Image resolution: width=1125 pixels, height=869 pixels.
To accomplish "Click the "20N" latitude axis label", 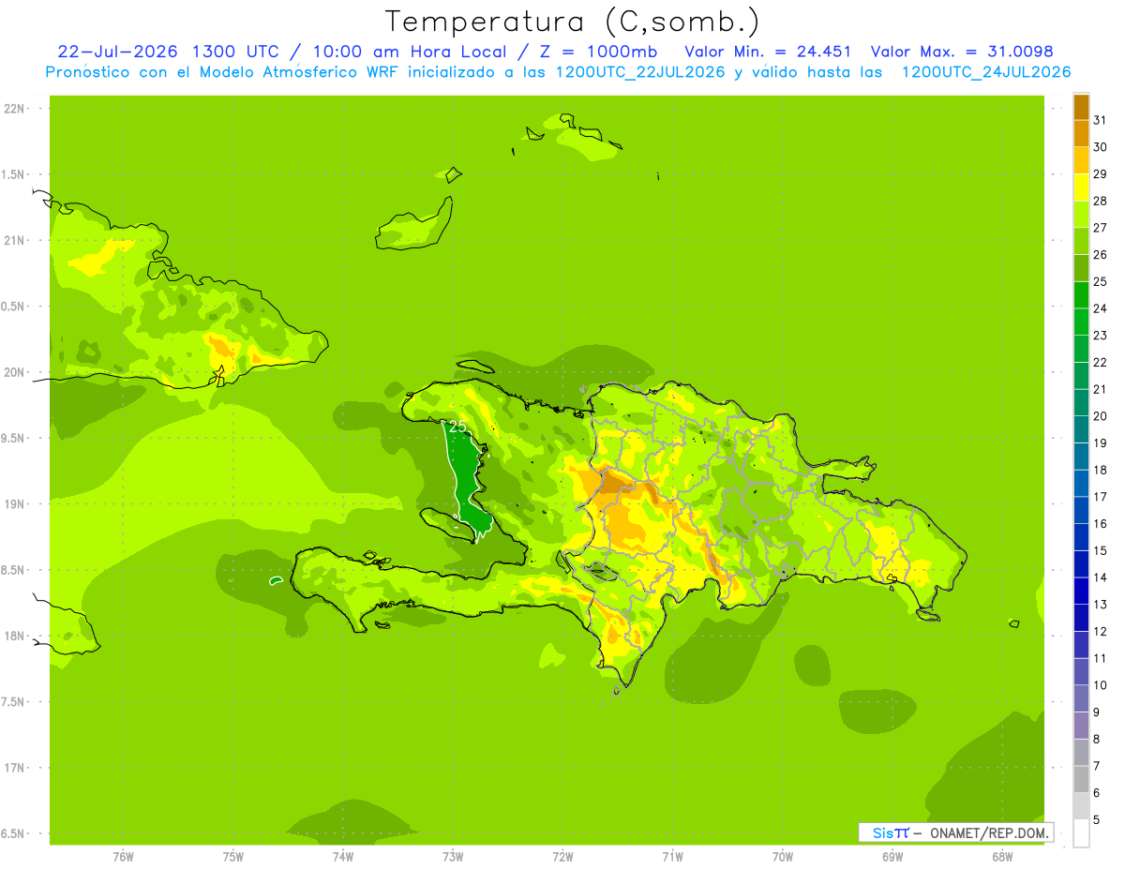I will 14,372.
